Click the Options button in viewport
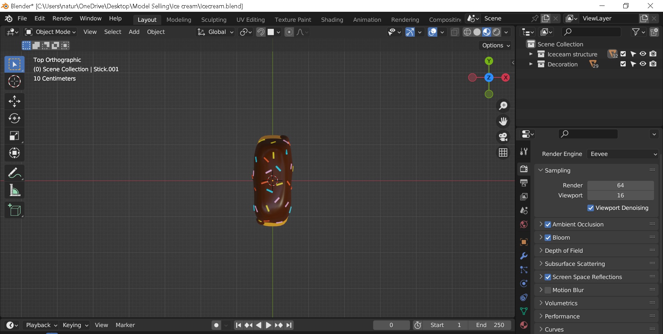Viewport: 663px width, 334px height. [x=496, y=46]
